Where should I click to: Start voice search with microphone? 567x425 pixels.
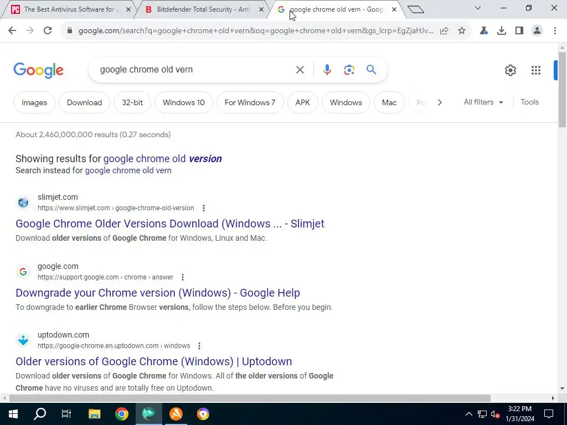point(327,70)
